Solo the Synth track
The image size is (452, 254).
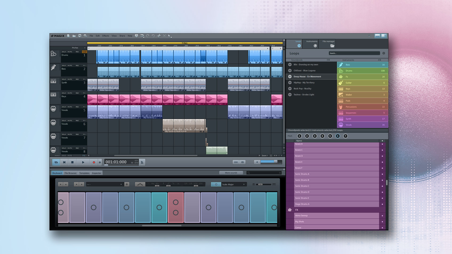tap(64, 79)
